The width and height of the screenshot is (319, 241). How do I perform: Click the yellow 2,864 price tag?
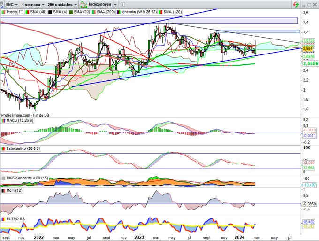click(x=307, y=48)
